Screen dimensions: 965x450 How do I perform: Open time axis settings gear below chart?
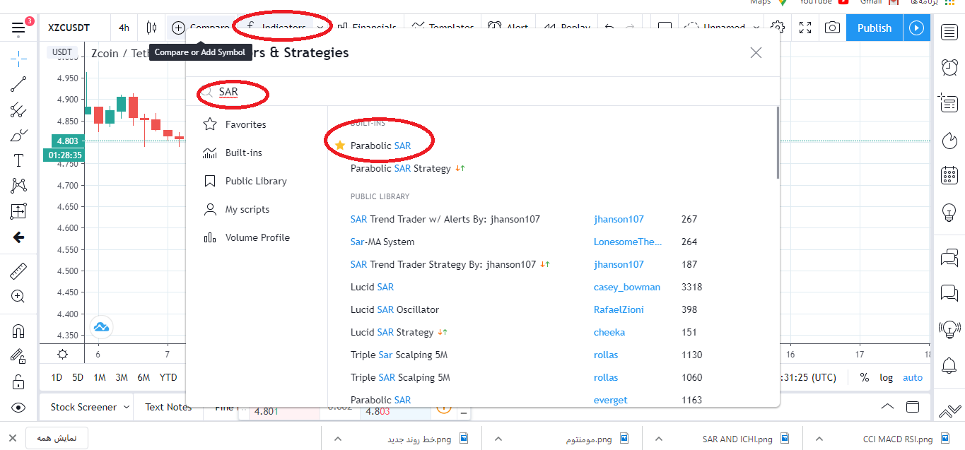tap(62, 355)
